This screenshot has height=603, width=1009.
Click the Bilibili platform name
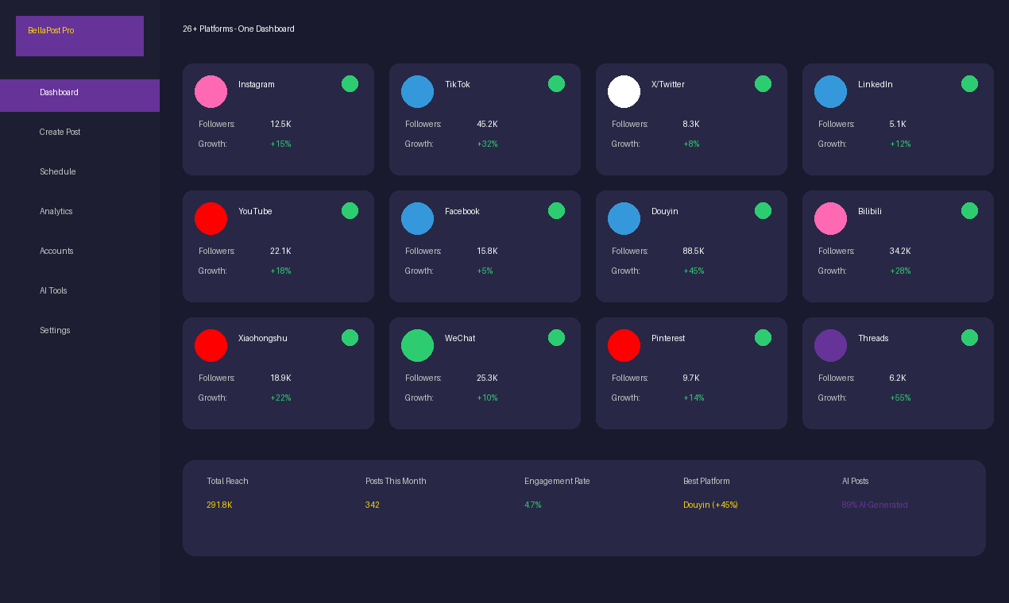[870, 211]
